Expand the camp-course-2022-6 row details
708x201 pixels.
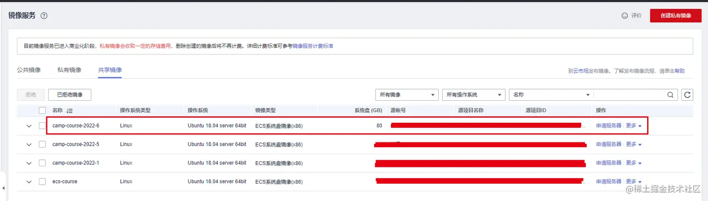(x=29, y=126)
